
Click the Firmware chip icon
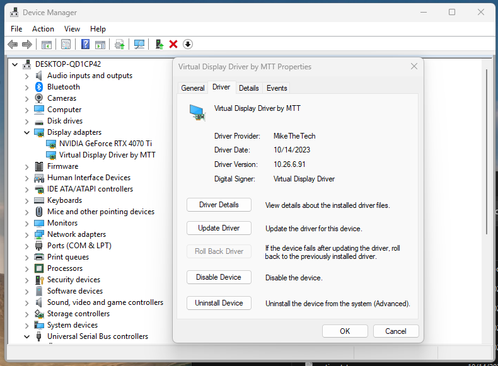[38, 166]
